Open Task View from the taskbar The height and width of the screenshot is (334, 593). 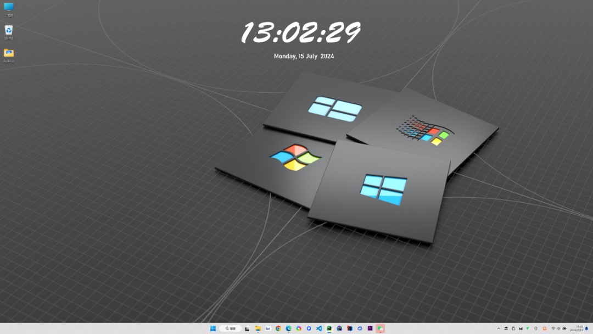pyautogui.click(x=247, y=329)
